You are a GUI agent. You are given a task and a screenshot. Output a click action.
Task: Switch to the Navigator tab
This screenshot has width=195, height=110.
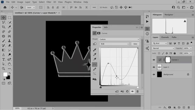[x=169, y=15]
